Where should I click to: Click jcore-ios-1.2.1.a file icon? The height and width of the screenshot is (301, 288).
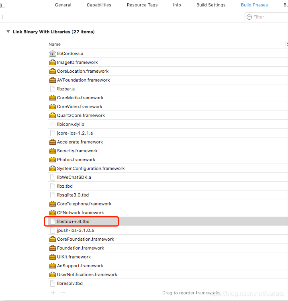(x=52, y=133)
